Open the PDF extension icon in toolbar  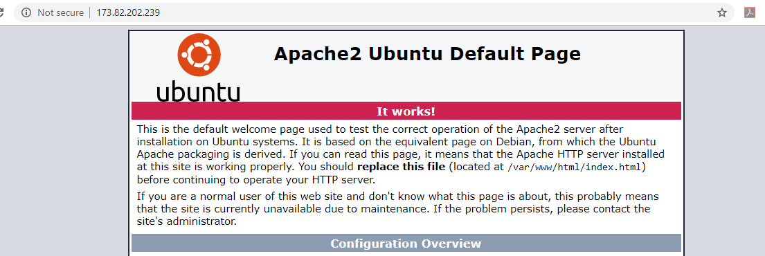tap(750, 12)
